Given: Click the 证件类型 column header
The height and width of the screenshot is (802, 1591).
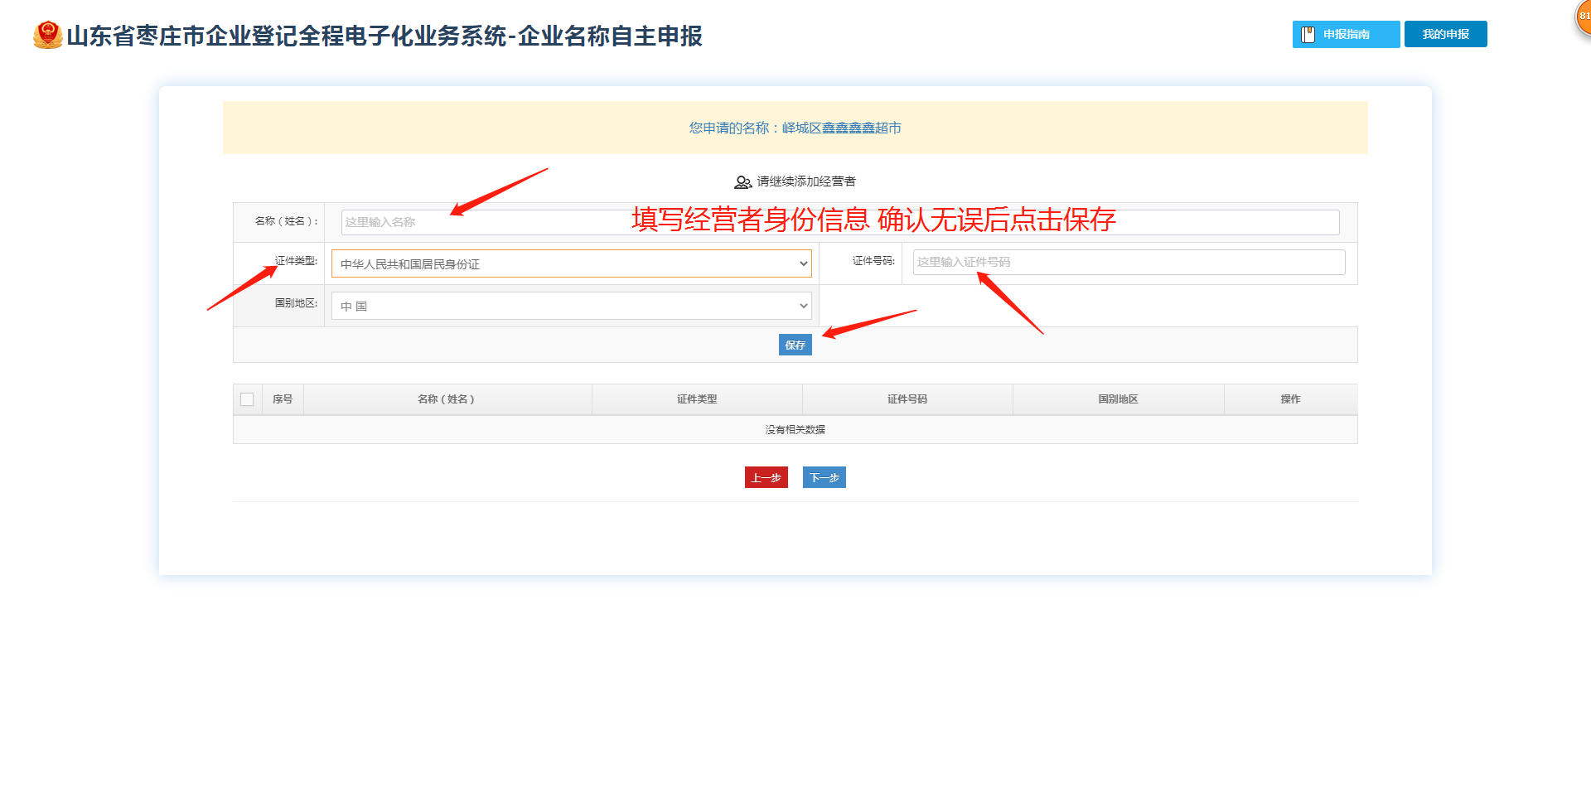Looking at the screenshot, I should coord(697,399).
